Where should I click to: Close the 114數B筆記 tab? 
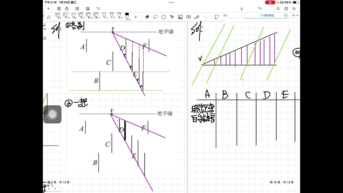286,16
